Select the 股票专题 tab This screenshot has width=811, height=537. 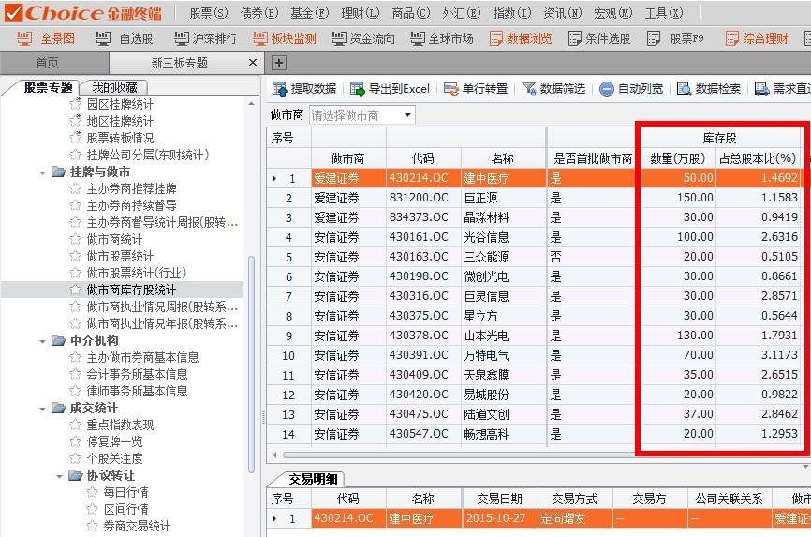coord(48,87)
